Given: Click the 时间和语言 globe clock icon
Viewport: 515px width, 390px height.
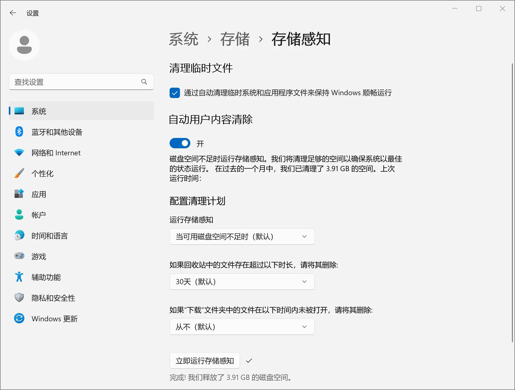Looking at the screenshot, I should (19, 235).
